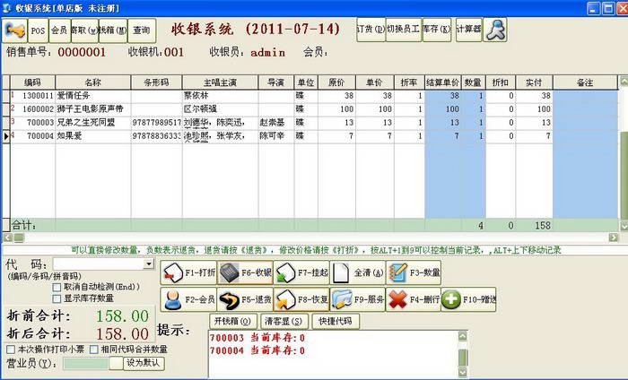The image size is (628, 380).
Task: Clear everything with 全清(A)
Action: click(358, 272)
